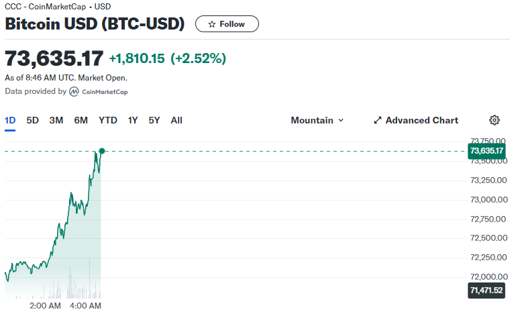This screenshot has height=314, width=516.
Task: Select the 3M time range
Action: (56, 121)
